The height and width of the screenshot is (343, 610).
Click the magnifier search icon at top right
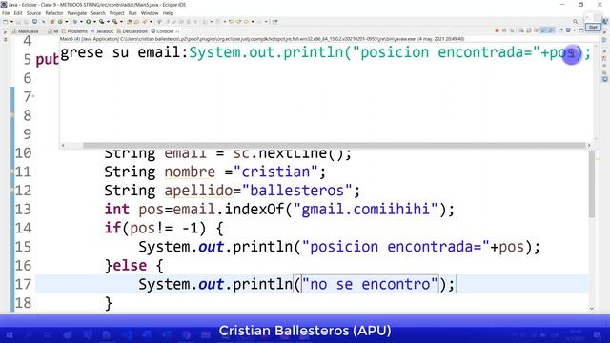575,21
